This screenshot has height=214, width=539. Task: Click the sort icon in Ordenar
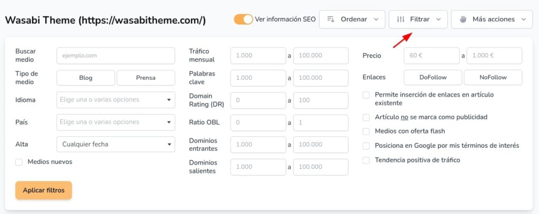click(x=331, y=19)
